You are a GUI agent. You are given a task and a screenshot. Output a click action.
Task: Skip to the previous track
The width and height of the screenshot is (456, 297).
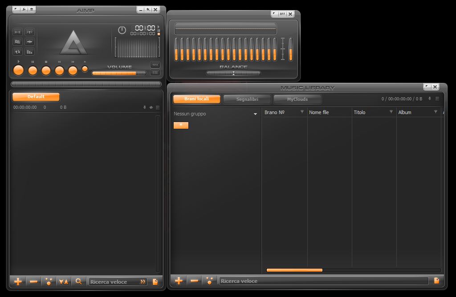click(x=59, y=71)
